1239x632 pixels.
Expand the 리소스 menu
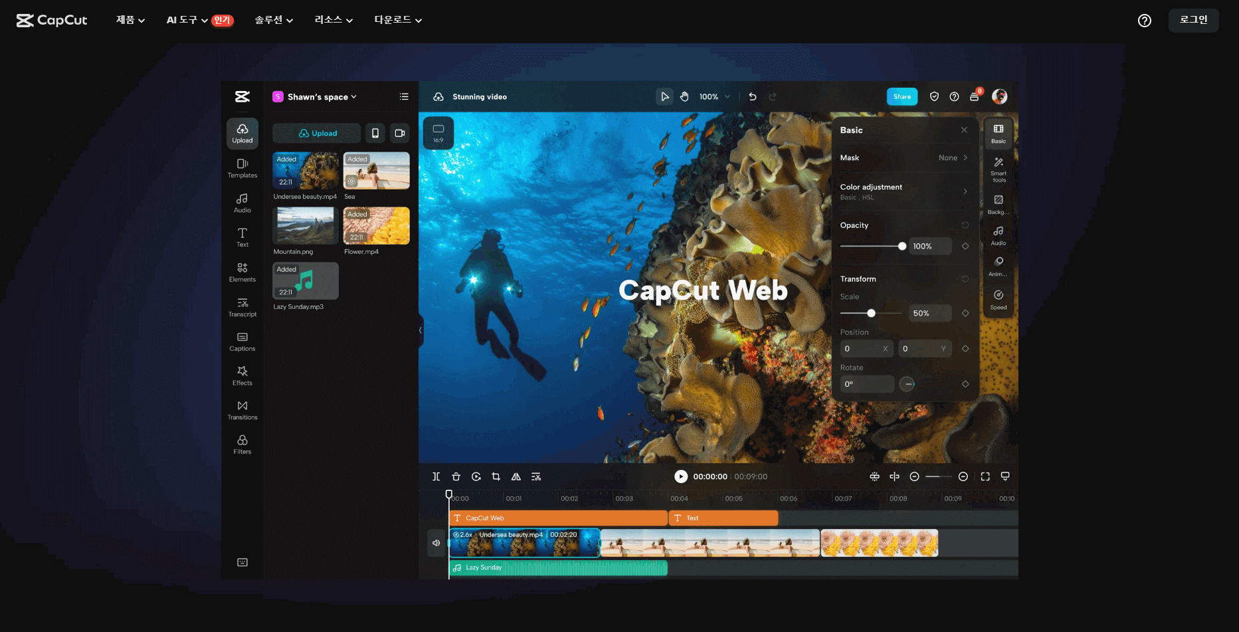pyautogui.click(x=334, y=20)
